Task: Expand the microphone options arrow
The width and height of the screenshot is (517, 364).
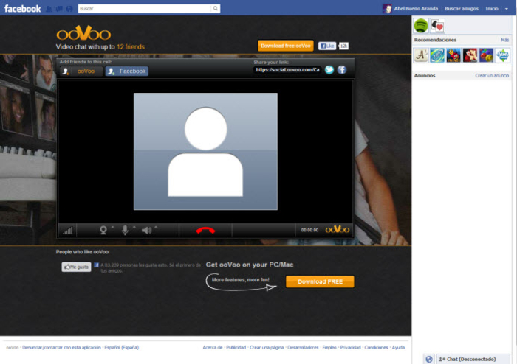Action: pos(134,227)
